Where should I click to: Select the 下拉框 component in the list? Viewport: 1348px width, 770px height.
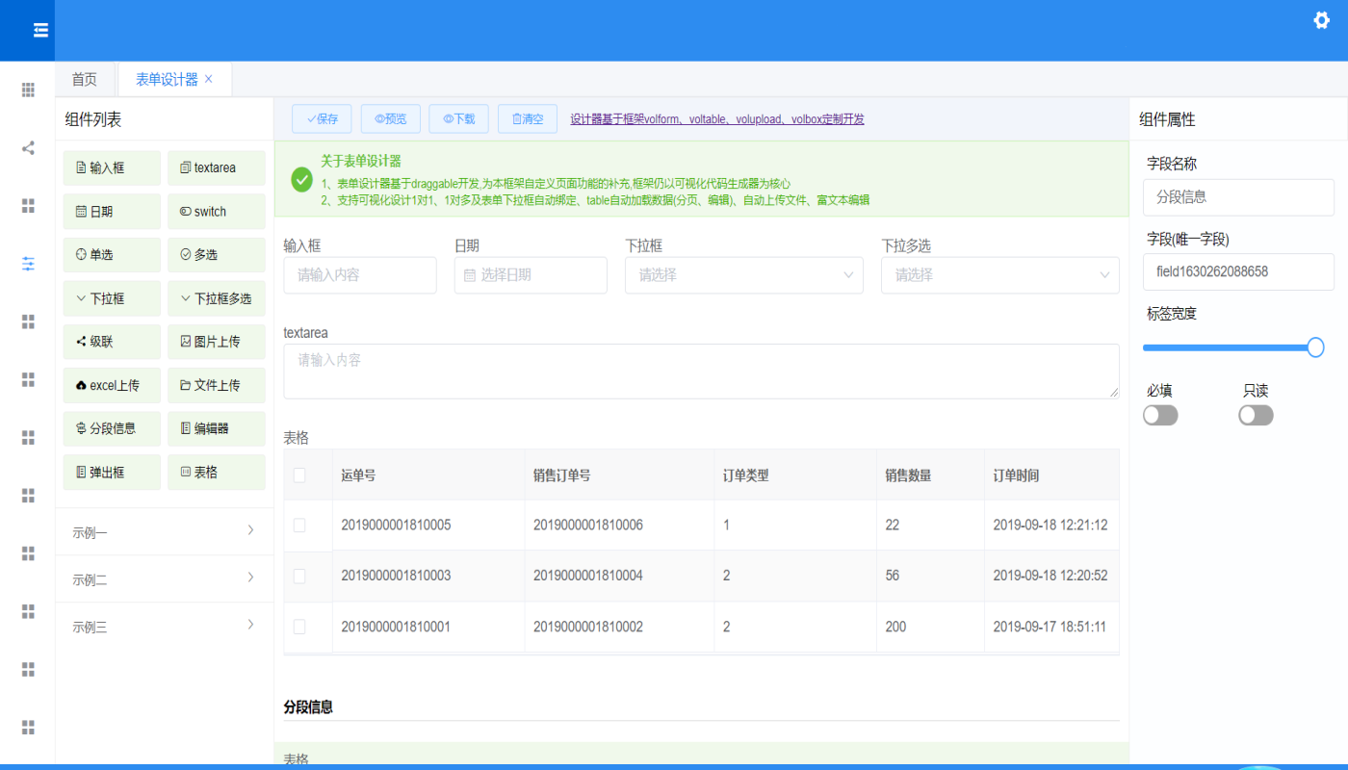pyautogui.click(x=112, y=298)
